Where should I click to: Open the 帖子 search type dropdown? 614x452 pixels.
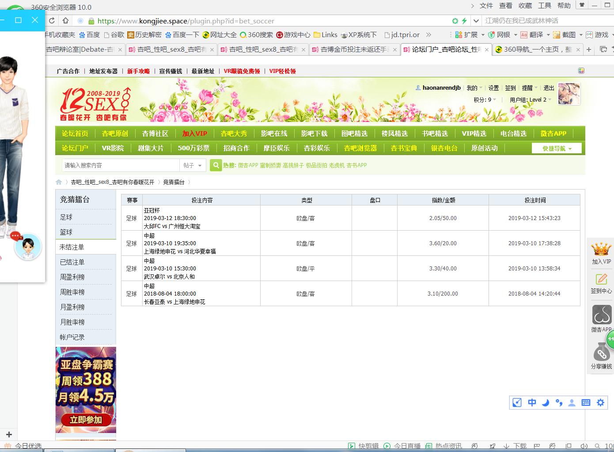(193, 165)
